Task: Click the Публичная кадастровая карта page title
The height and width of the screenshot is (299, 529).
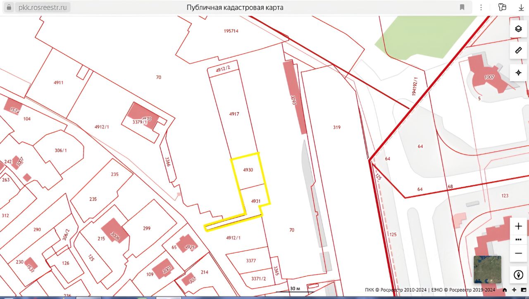Action: click(235, 7)
